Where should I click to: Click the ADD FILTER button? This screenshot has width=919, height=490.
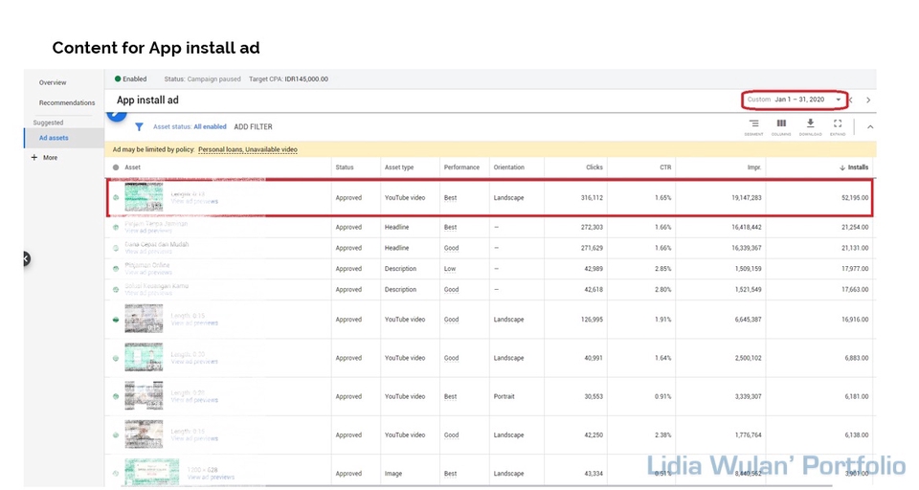[253, 126]
